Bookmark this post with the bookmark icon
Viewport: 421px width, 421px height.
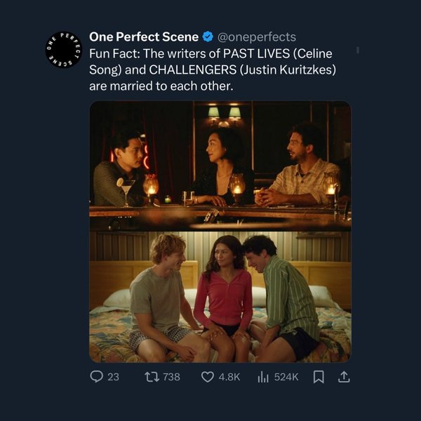tap(318, 377)
